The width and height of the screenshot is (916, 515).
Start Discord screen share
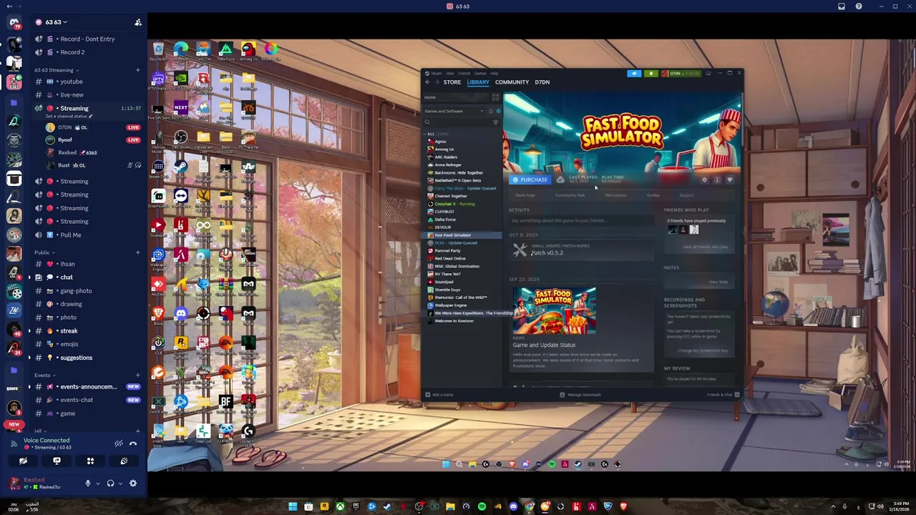57,461
